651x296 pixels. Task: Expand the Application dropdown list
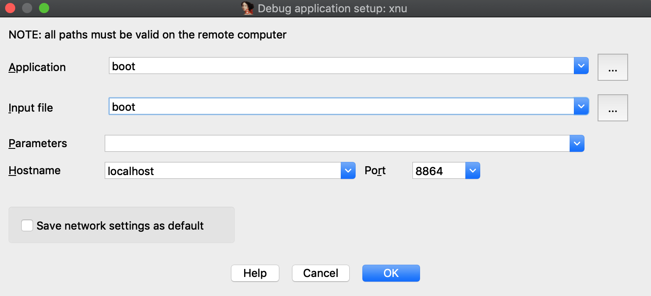(581, 66)
